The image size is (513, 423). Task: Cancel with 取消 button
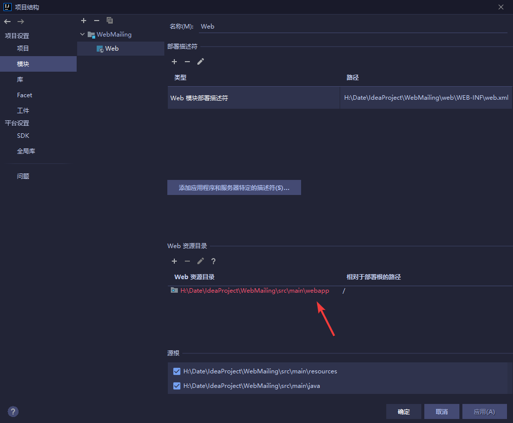442,411
